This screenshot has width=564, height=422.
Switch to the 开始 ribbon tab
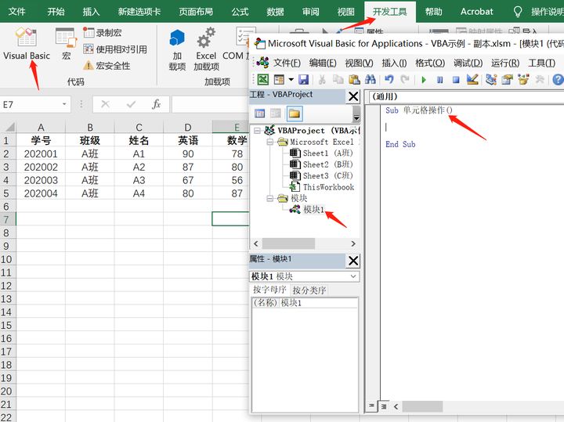coord(56,12)
